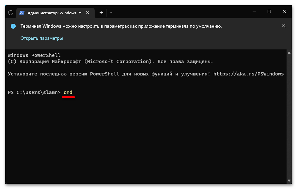
Task: Open a new tab with the plus button
Action: [101, 13]
